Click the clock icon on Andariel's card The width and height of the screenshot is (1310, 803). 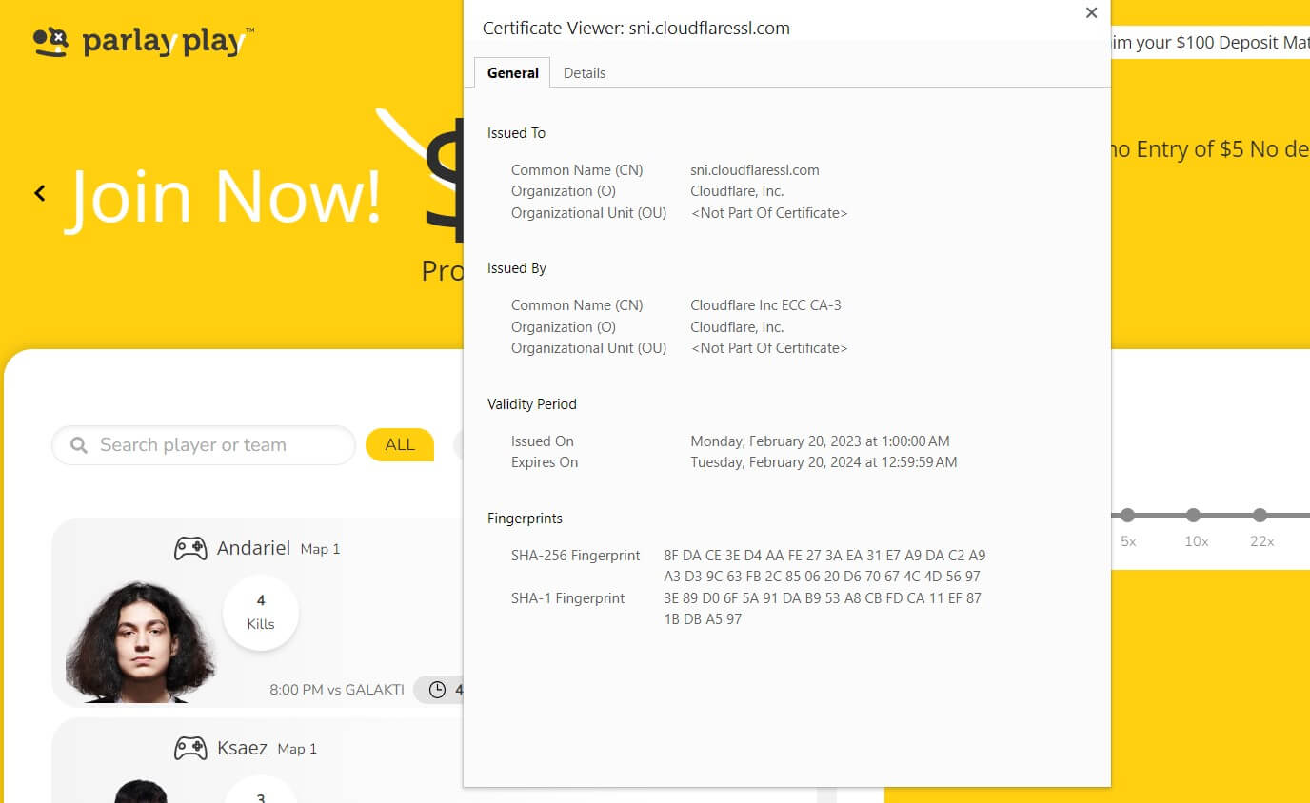[x=437, y=690]
